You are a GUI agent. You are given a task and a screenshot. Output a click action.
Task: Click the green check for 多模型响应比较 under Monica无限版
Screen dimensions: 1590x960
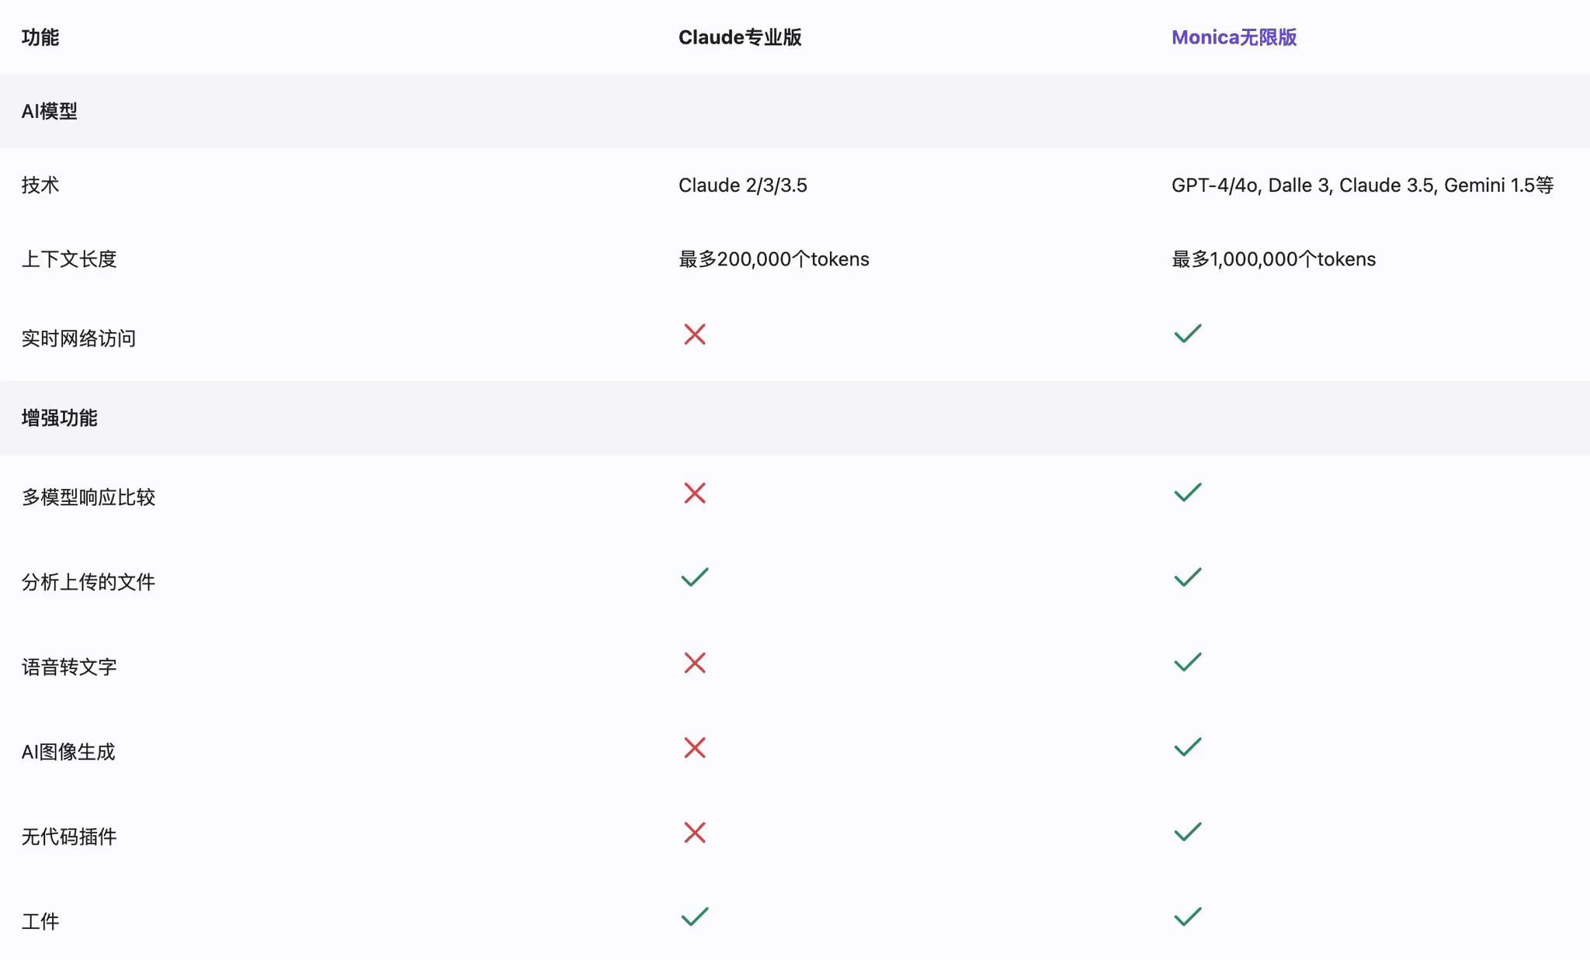pos(1188,493)
